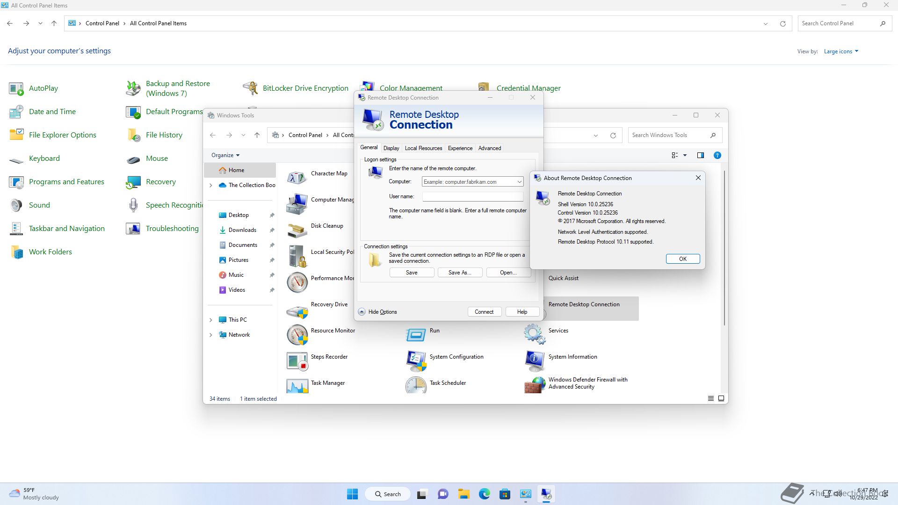
Task: Open Backup and Restore (Windows 7) icon
Action: point(133,88)
